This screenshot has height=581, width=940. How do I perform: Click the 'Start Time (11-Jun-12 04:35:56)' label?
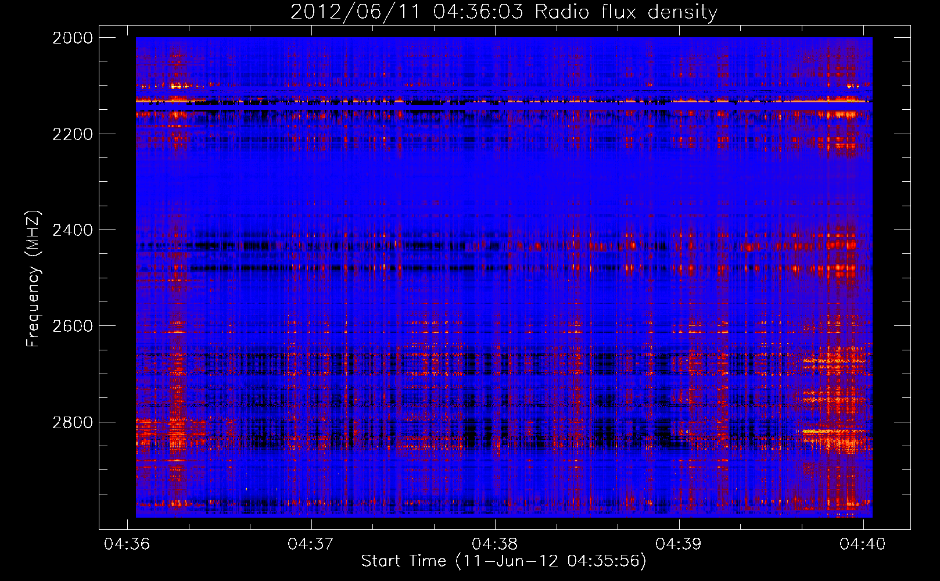(504, 561)
